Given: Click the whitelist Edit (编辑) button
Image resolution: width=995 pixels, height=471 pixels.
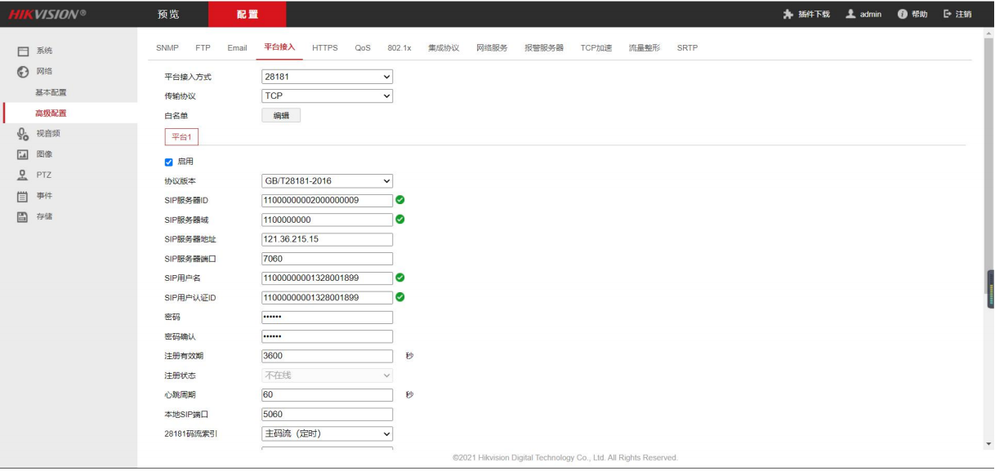Looking at the screenshot, I should (x=280, y=116).
